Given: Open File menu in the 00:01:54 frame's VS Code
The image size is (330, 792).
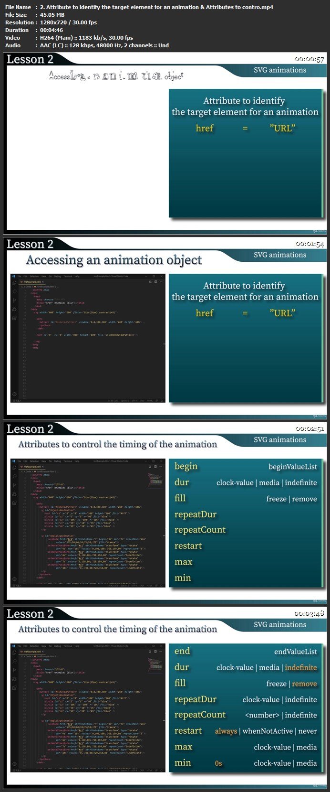Looking at the screenshot, I should click(x=19, y=277).
